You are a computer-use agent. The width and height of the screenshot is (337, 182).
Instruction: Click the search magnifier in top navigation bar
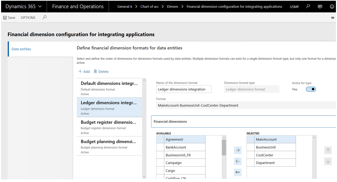(308, 6)
